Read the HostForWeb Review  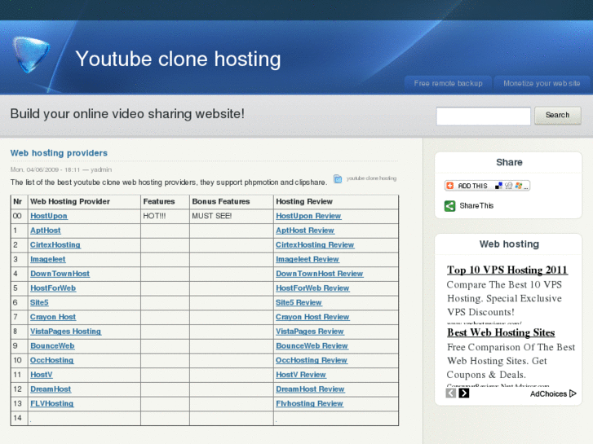(312, 288)
